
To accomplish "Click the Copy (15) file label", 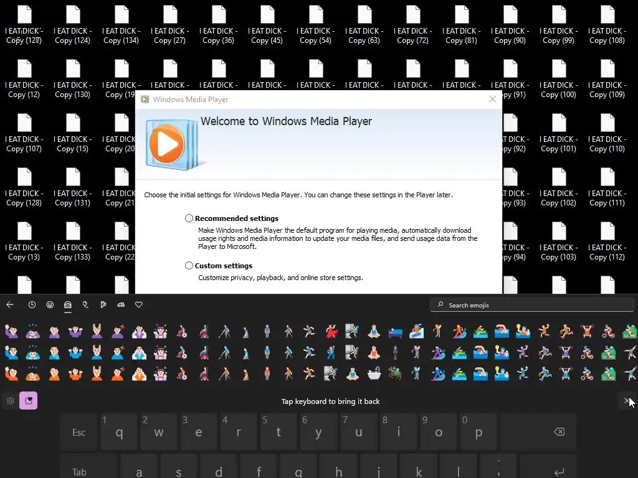I will click(73, 144).
